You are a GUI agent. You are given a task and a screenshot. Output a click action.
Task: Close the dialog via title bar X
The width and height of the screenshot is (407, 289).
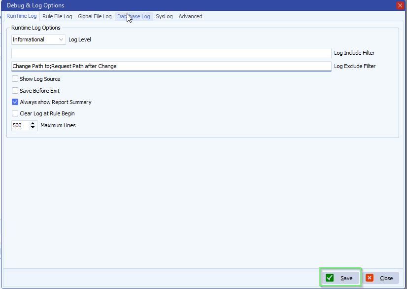(400, 5)
